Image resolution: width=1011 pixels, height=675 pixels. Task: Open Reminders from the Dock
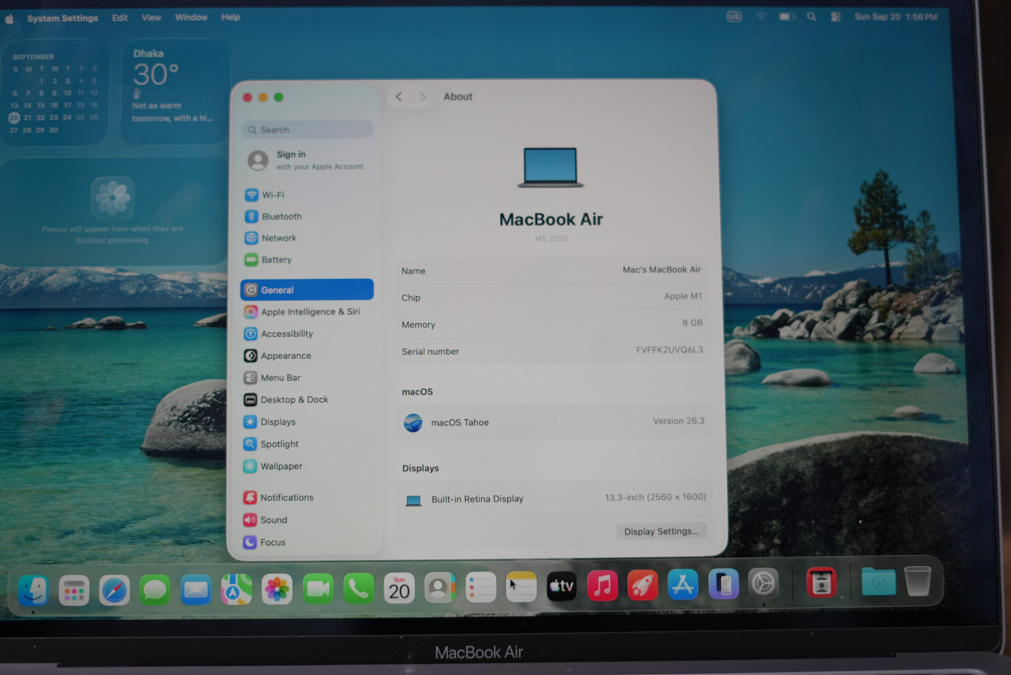pyautogui.click(x=481, y=587)
